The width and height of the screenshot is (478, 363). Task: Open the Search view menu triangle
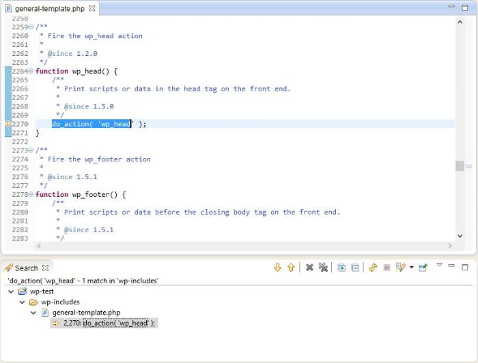439,265
